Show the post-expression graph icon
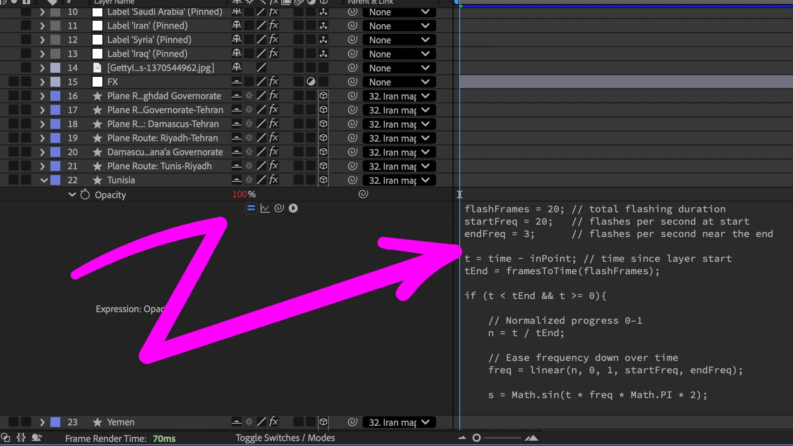 [265, 208]
